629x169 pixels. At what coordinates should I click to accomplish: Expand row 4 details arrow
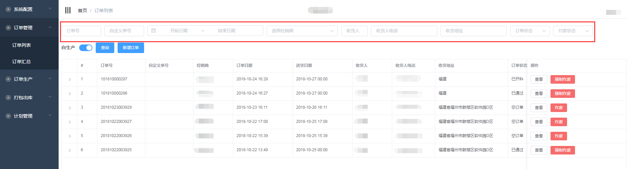click(70, 122)
